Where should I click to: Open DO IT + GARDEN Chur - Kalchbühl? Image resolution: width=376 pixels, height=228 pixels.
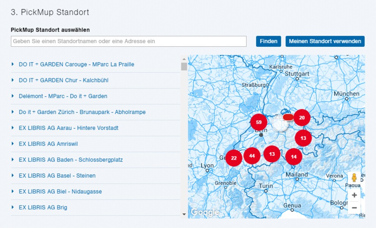(x=63, y=80)
